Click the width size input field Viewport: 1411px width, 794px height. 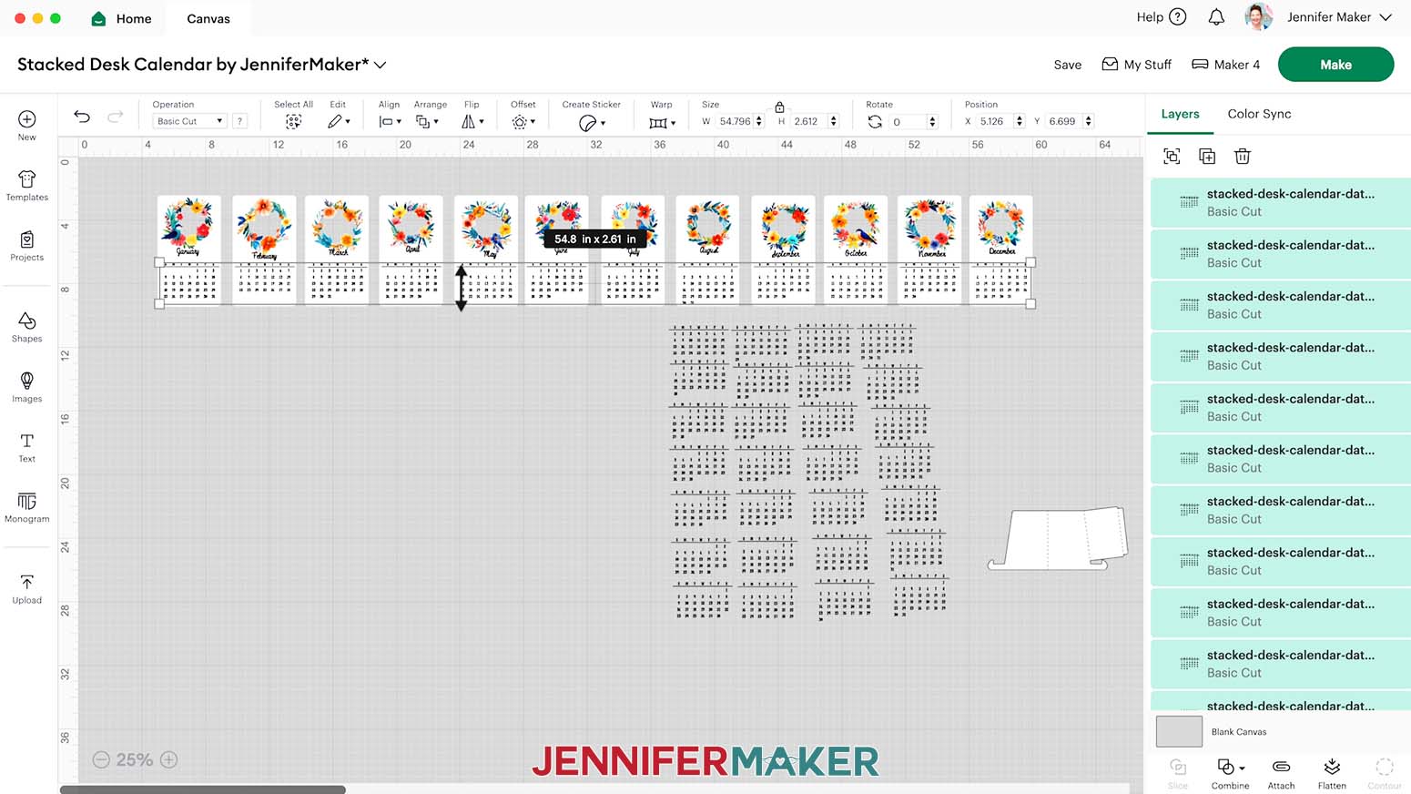[x=735, y=121]
